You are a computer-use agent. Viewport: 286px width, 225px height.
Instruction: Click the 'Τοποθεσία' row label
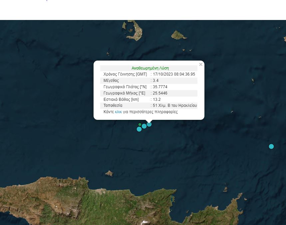point(113,106)
